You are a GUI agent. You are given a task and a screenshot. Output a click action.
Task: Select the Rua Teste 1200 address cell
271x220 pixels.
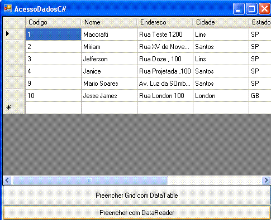pyautogui.click(x=165, y=34)
